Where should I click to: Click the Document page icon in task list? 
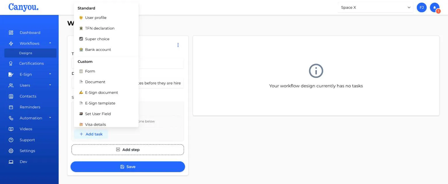pos(81,82)
